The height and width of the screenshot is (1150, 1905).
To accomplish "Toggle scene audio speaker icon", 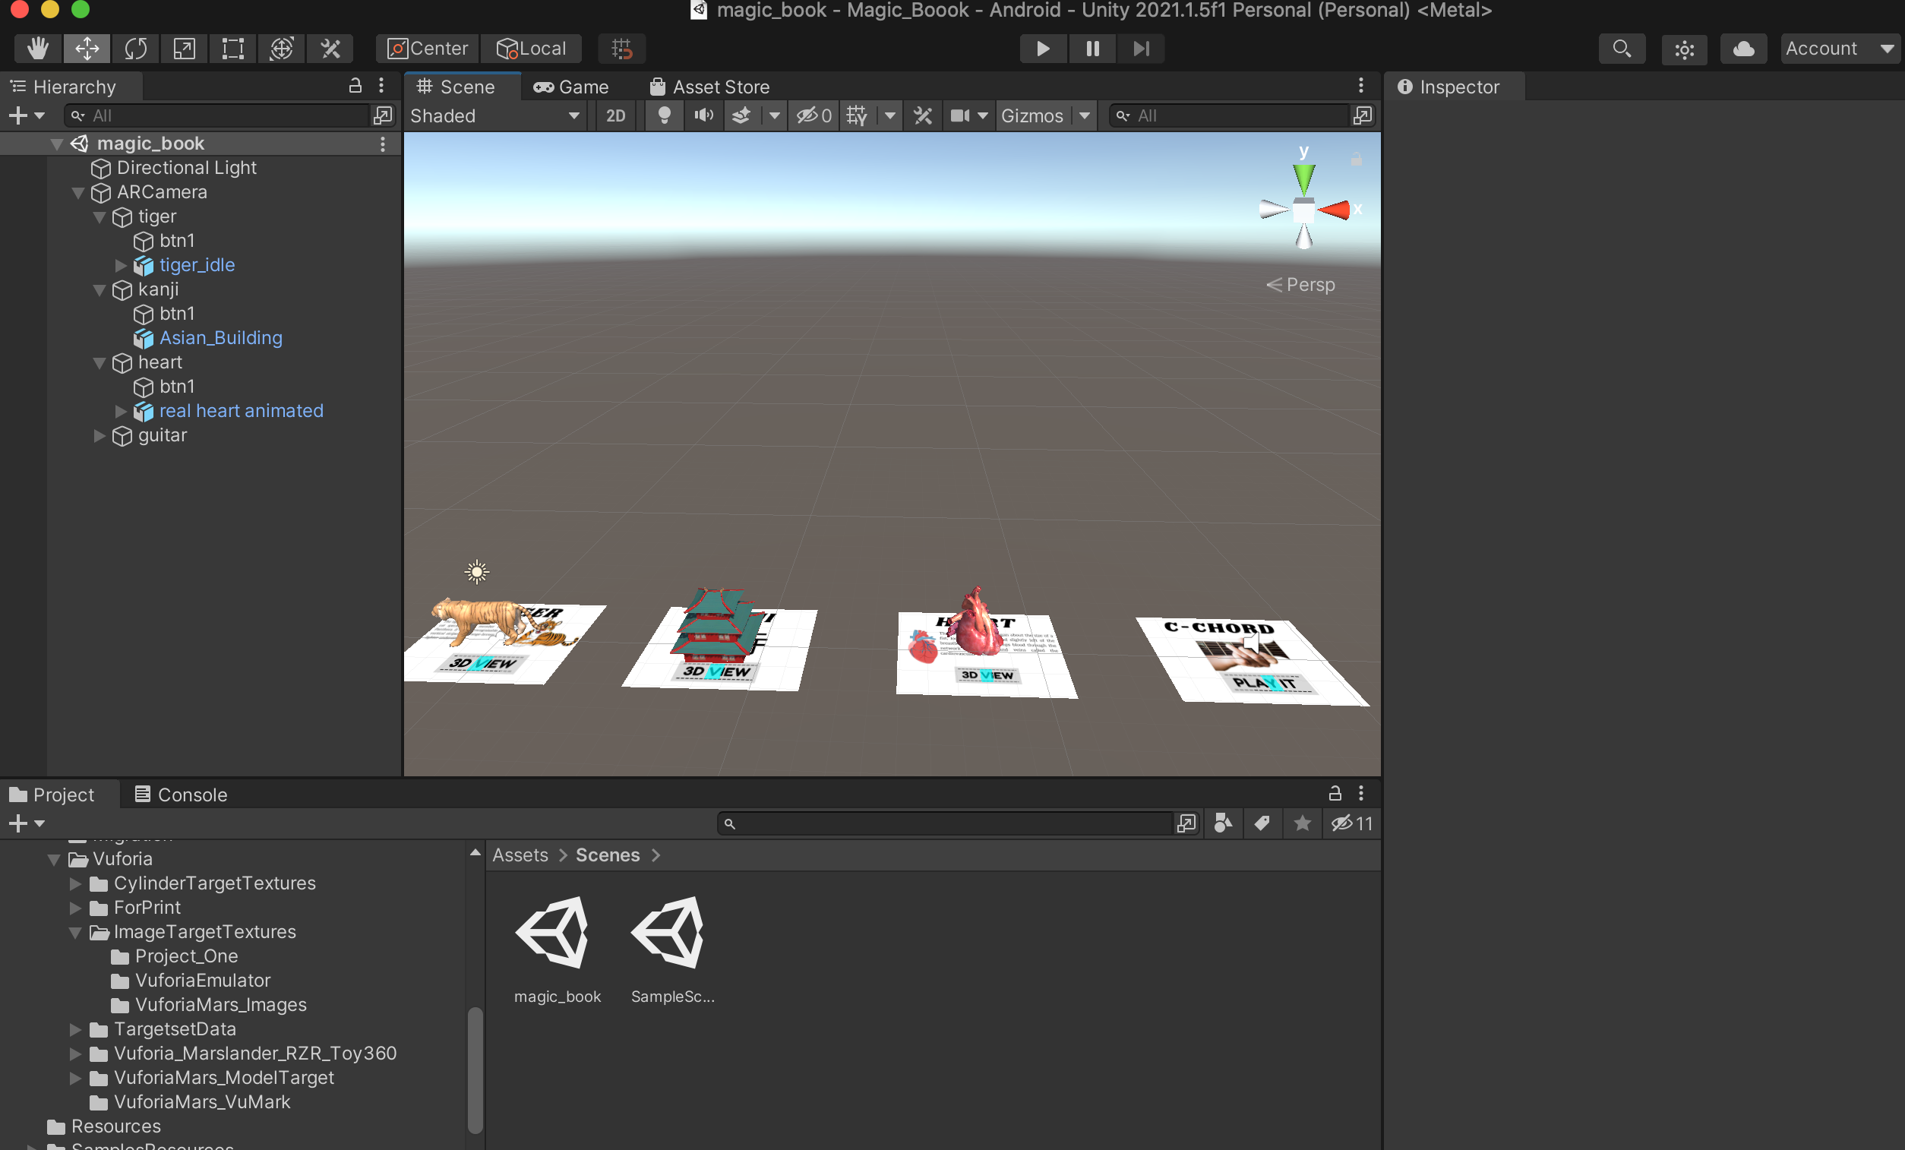I will point(703,116).
